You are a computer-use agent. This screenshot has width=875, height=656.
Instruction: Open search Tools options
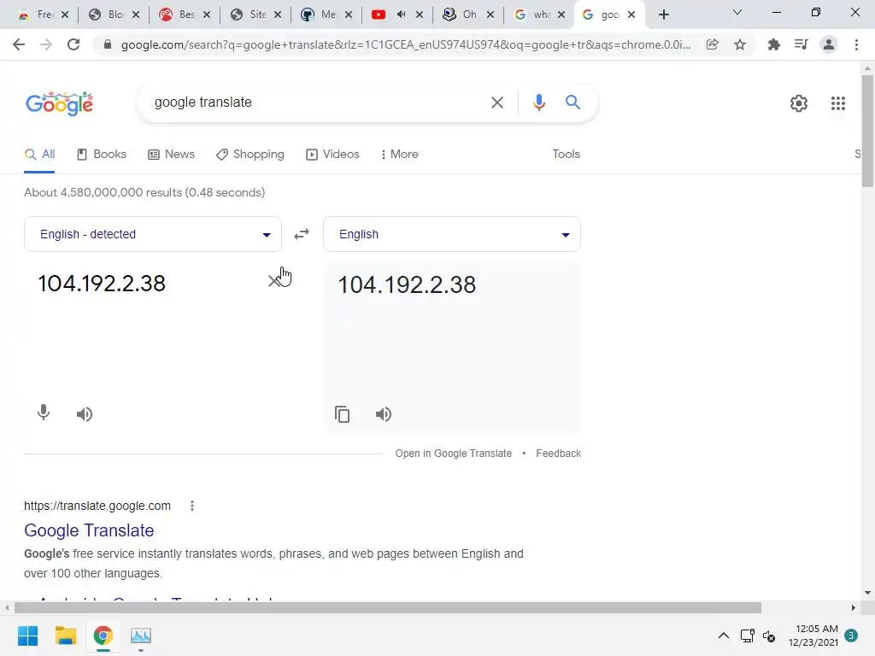coord(566,155)
